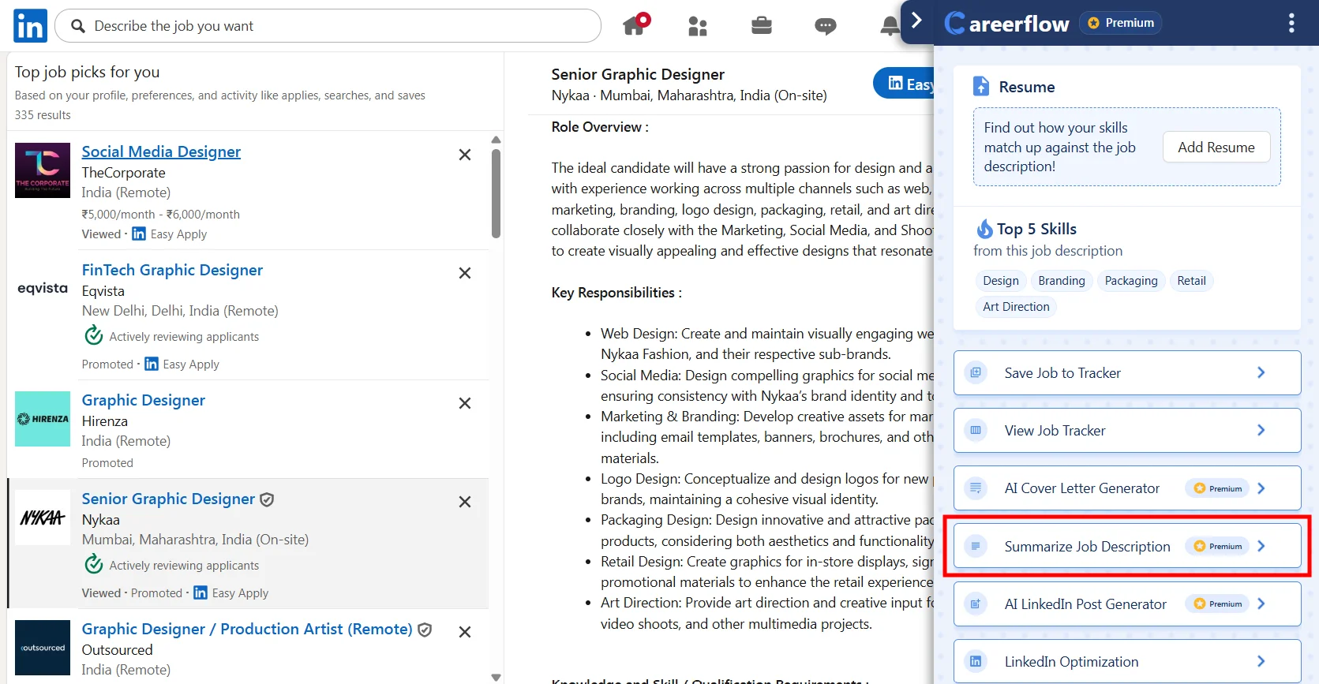Viewport: 1319px width, 684px height.
Task: Open the Social Media Designer job link
Action: (x=161, y=151)
